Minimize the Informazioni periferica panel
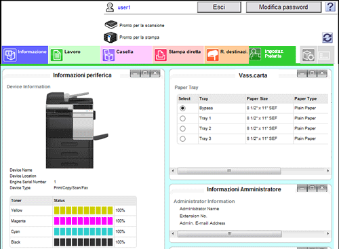 (x=135, y=73)
